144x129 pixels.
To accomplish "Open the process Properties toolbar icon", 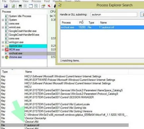I will coord(43,6).
